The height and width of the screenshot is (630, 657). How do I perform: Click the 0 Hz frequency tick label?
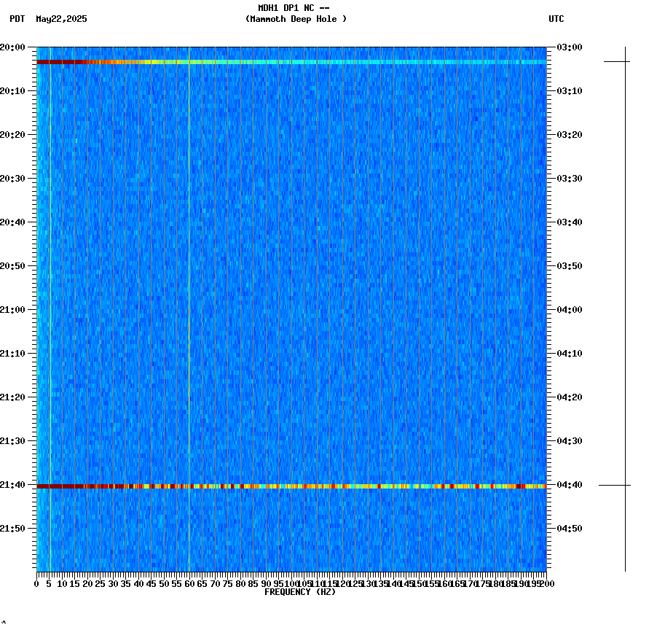coord(35,583)
